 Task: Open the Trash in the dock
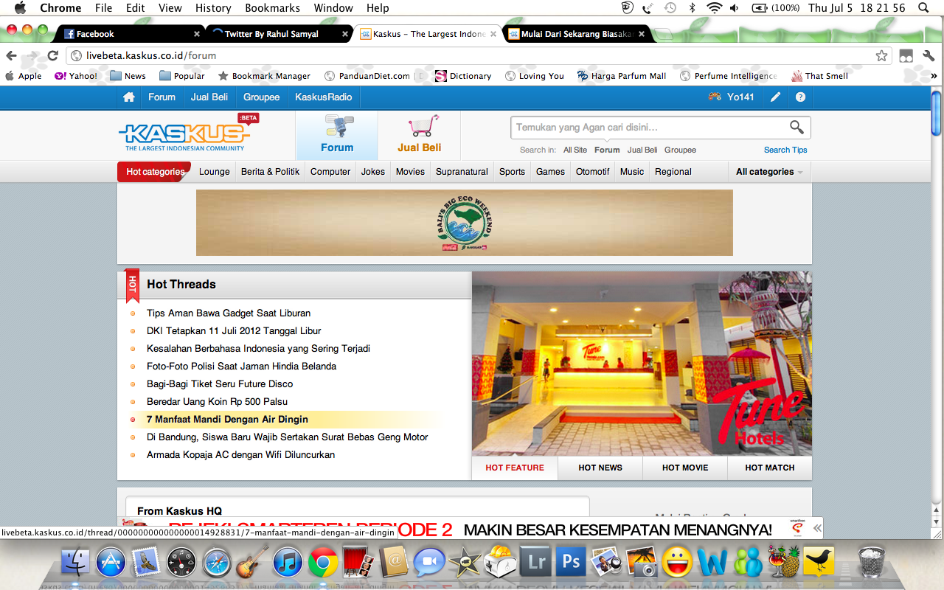(x=872, y=562)
